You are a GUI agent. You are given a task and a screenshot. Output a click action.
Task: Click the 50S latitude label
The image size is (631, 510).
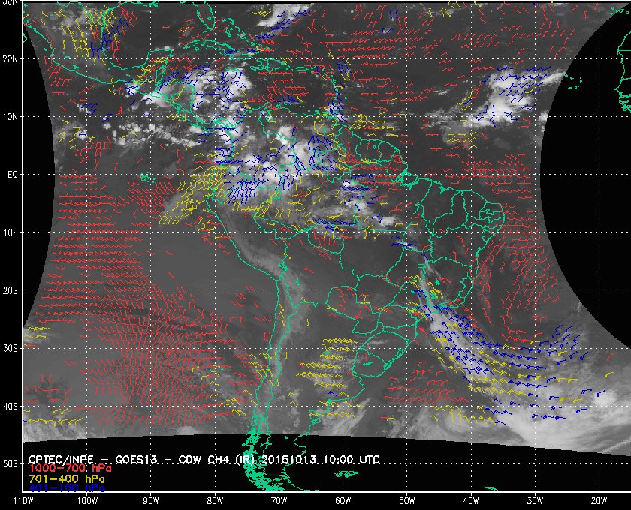tap(10, 463)
